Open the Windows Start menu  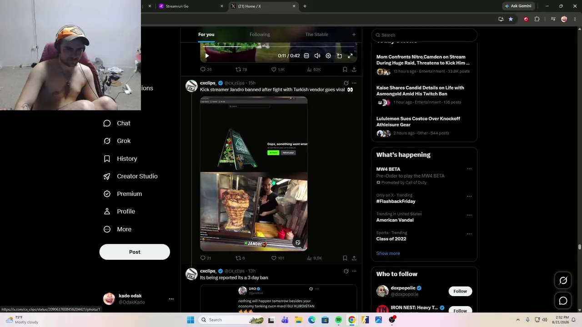pyautogui.click(x=191, y=320)
